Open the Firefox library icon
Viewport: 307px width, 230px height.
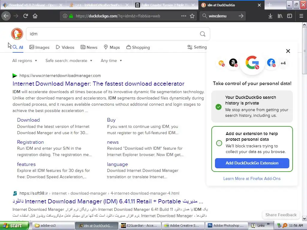click(280, 16)
